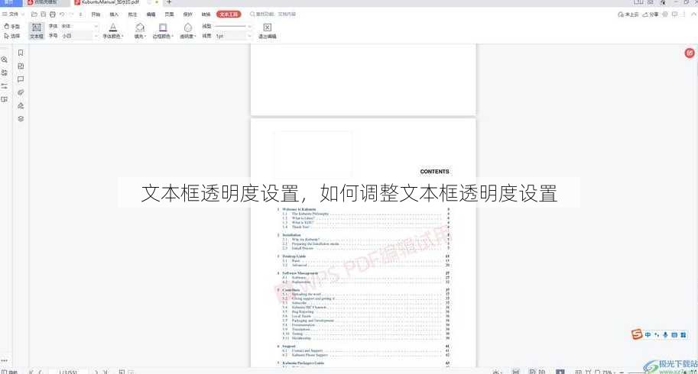Open the Bookmarks panel in sidebar
The width and height of the screenshot is (698, 374).
(x=21, y=53)
